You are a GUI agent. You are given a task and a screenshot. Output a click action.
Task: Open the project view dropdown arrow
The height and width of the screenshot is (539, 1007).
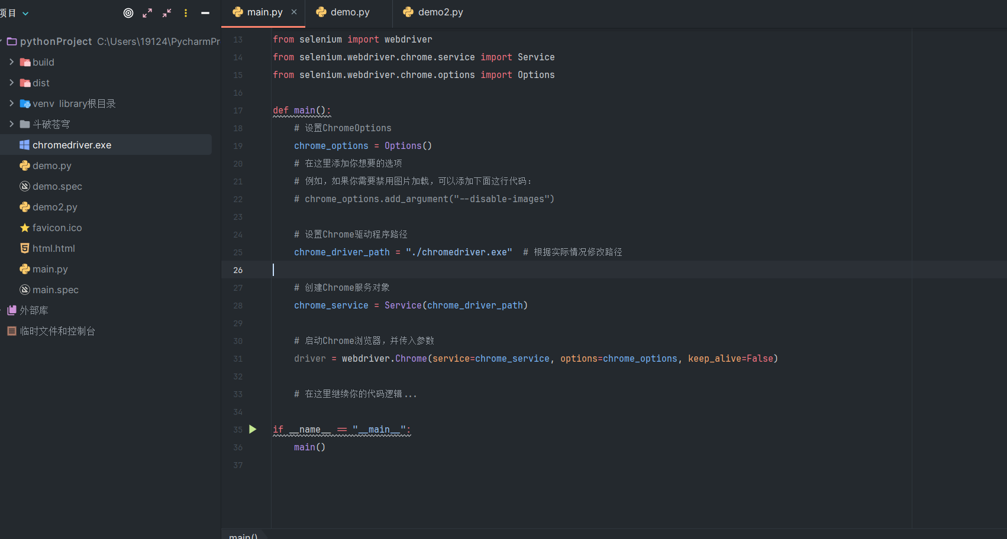click(x=25, y=14)
